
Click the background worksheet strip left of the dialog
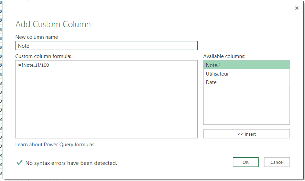pyautogui.click(x=1, y=93)
